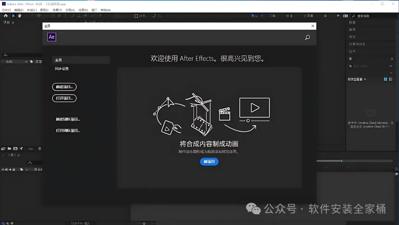Open the 图层(L) menu
Screen dimensions: 399x225
click(45, 10)
